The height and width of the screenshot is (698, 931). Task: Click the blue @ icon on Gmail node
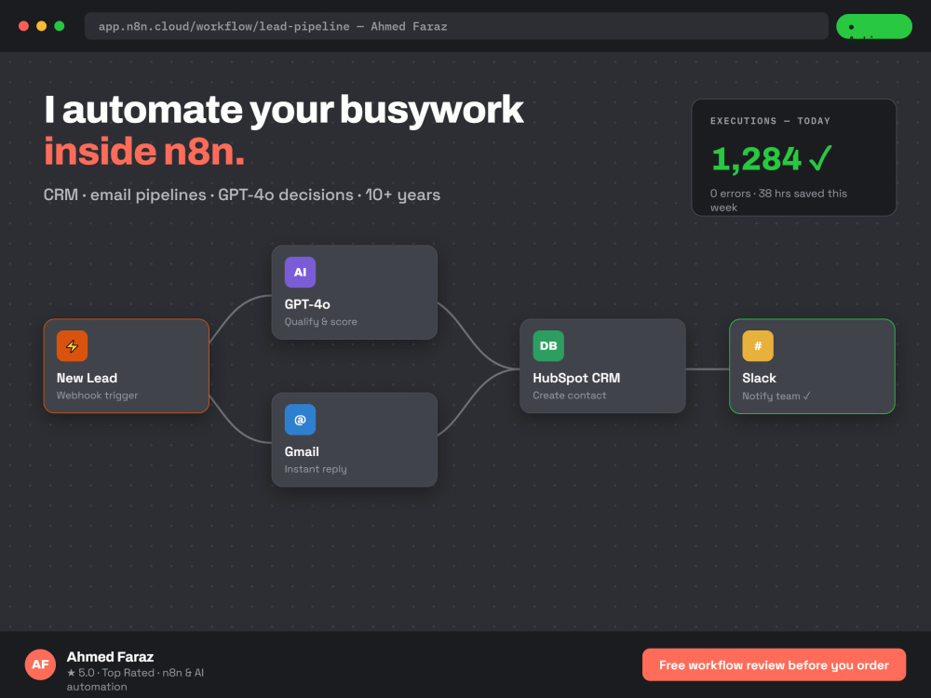[300, 420]
